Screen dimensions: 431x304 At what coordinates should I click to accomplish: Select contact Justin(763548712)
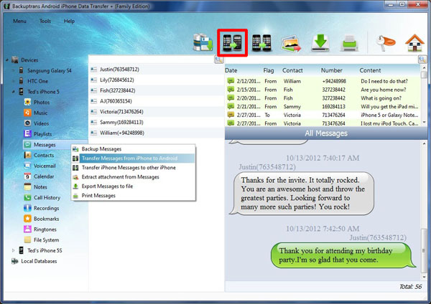click(157, 70)
